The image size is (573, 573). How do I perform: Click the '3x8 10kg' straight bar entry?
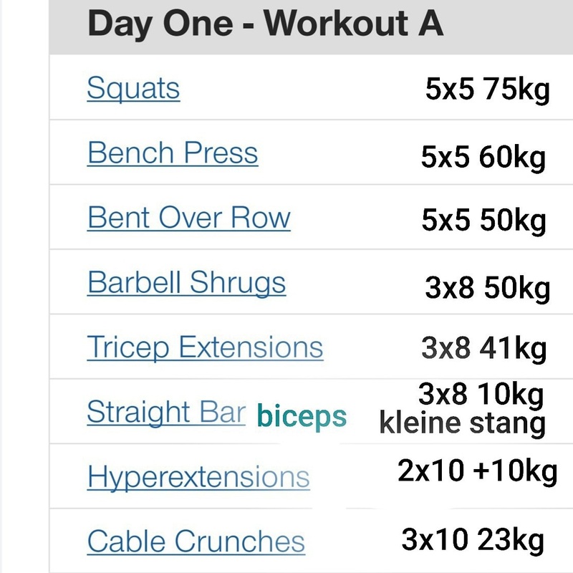pos(481,394)
